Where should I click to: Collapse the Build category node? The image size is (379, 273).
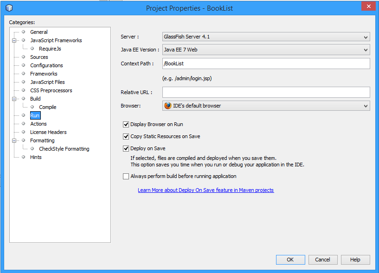[14, 99]
